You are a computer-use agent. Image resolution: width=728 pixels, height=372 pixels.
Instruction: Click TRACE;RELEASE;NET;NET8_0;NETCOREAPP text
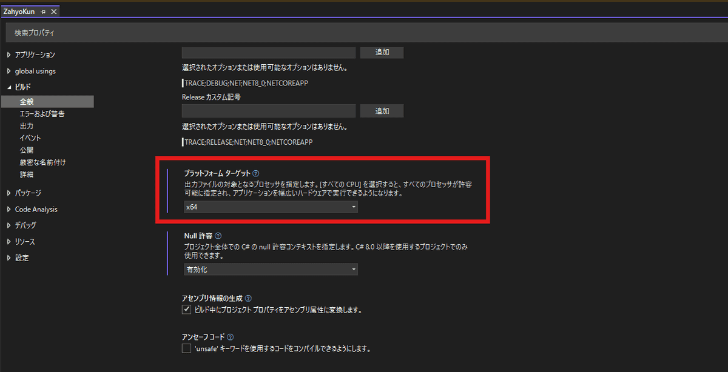248,142
